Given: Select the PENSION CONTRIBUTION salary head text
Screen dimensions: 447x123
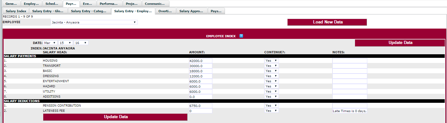Looking at the screenshot, I should click(62, 106).
